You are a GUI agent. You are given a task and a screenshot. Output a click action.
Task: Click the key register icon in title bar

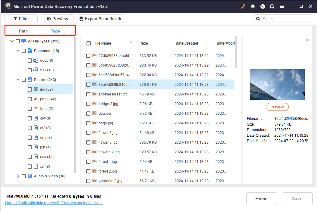[243, 7]
